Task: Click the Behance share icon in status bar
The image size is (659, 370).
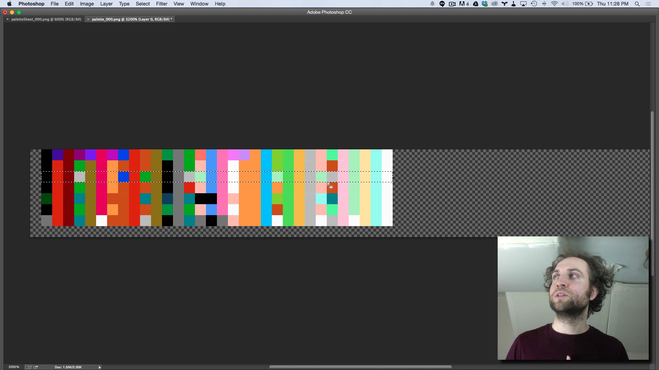Action: click(x=36, y=367)
